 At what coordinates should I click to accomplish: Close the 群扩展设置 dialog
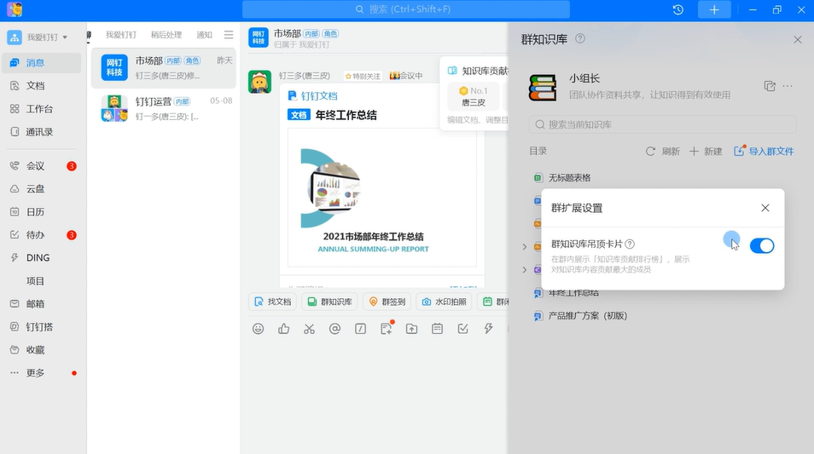pyautogui.click(x=765, y=208)
